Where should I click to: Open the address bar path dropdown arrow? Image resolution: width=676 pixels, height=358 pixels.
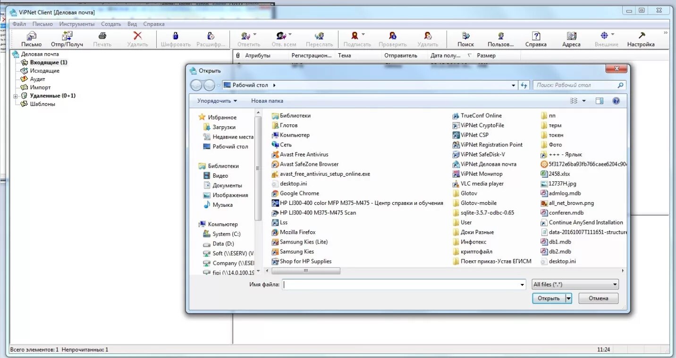coord(514,85)
